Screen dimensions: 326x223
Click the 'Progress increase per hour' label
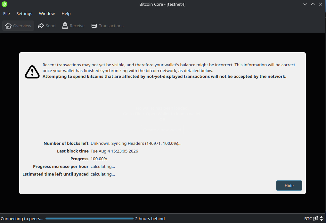[x=61, y=166]
